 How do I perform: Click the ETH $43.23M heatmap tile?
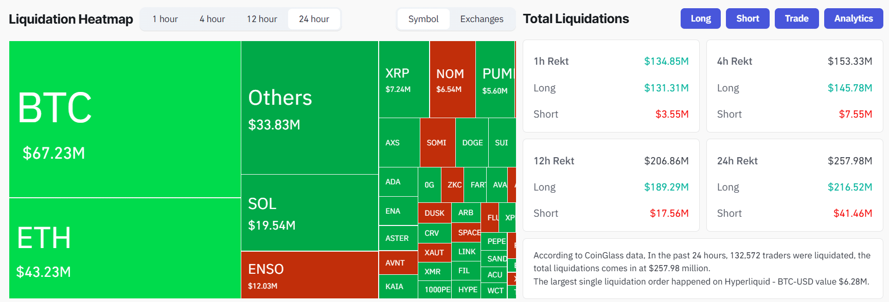[x=125, y=248]
